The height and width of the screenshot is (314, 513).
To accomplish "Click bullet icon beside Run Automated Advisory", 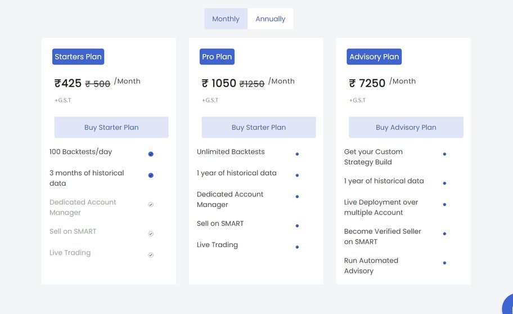I will coord(444,263).
